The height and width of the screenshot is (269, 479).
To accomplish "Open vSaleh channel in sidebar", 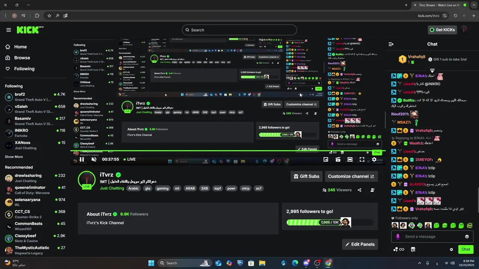I will pos(35,109).
